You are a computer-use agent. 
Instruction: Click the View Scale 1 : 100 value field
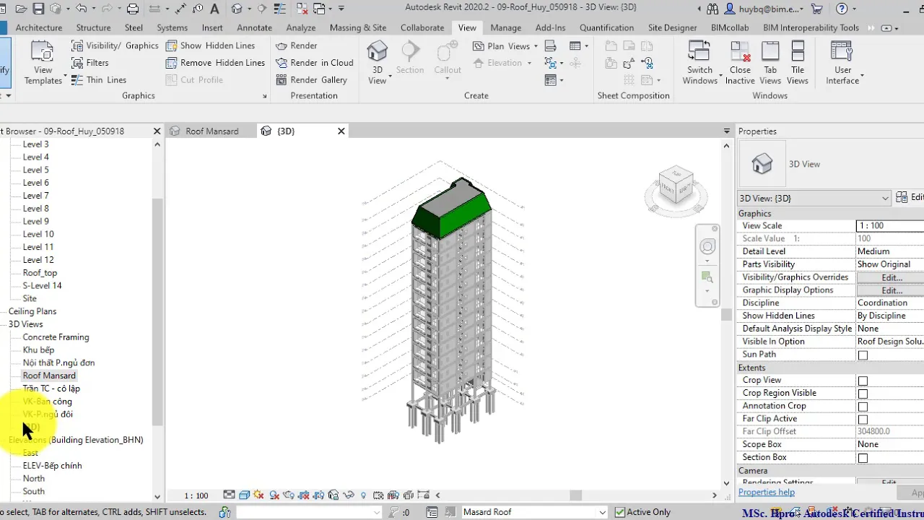tap(890, 226)
